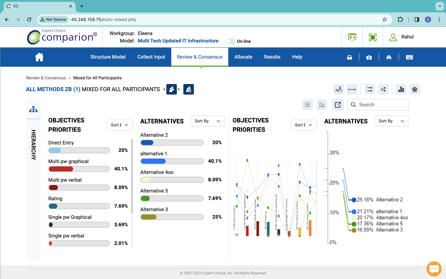This screenshot has height=279, width=446.
Task: Open a new browser tab
Action: click(x=82, y=6)
